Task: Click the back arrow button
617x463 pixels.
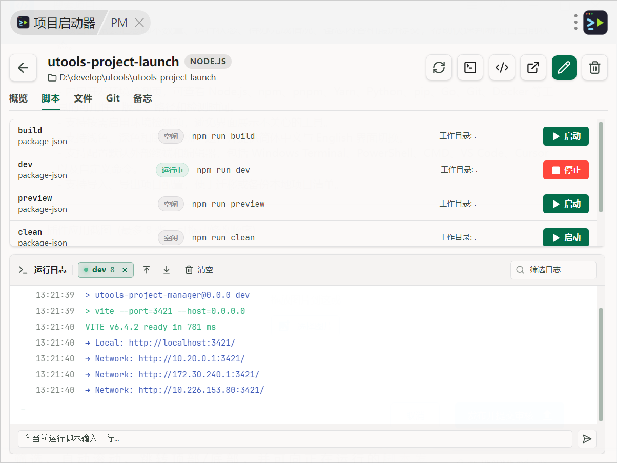Action: click(23, 68)
